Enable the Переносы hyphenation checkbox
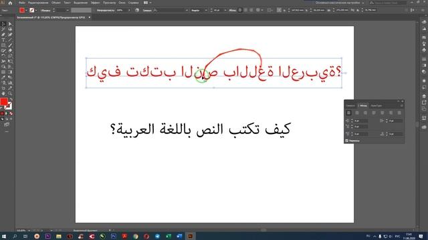Viewport: 428px width, 240px height. click(x=346, y=141)
